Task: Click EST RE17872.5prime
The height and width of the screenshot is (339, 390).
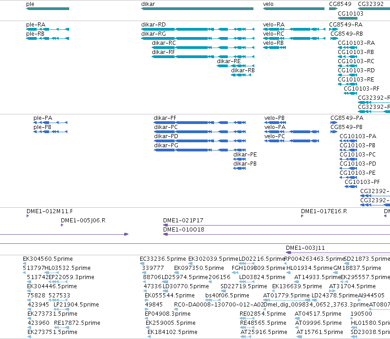Action: [61, 328]
